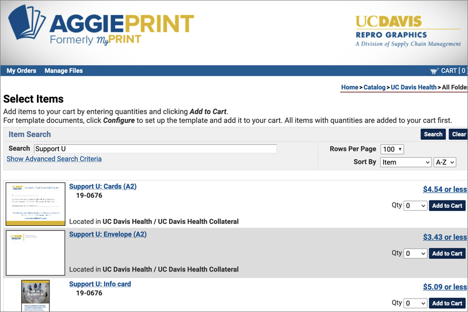468x312 pixels.
Task: Click the UC Davis Repro Graphics logo
Action: coord(408,31)
